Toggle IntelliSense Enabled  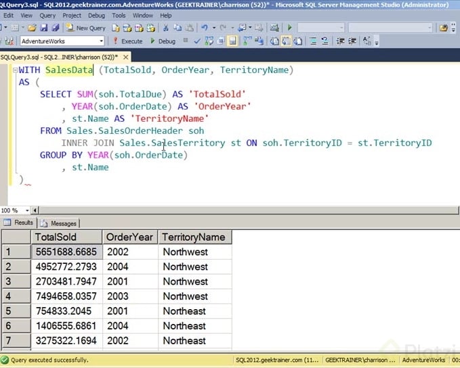point(232,41)
